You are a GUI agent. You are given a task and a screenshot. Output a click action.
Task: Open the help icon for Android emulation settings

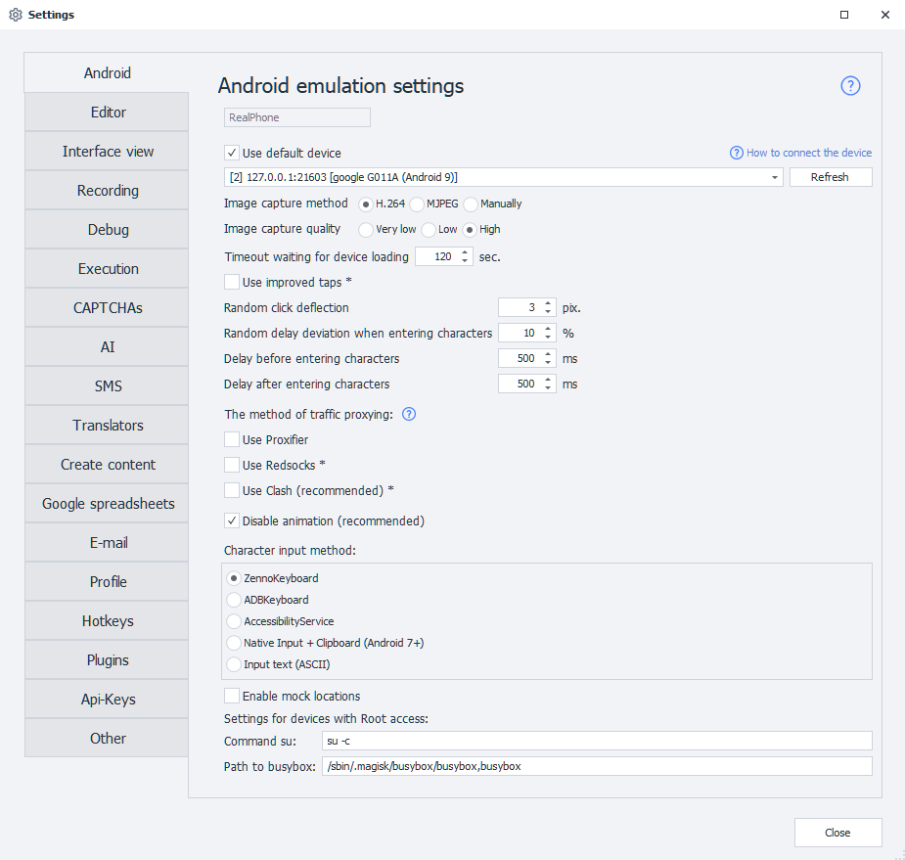click(850, 86)
